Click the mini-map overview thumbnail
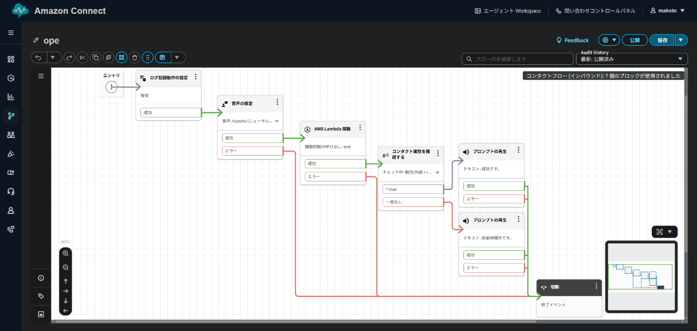The image size is (697, 331). (x=641, y=276)
